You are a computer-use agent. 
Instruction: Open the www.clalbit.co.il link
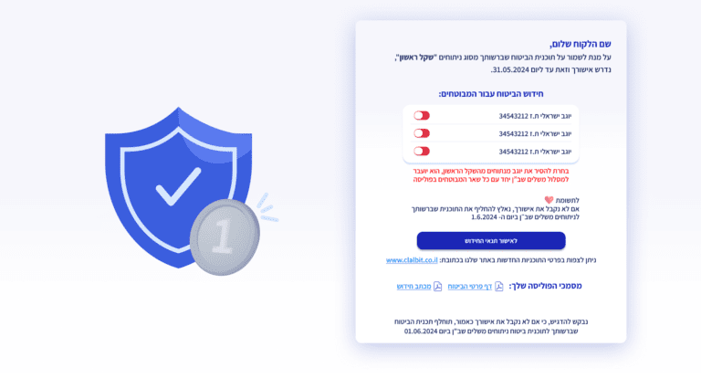click(x=412, y=259)
